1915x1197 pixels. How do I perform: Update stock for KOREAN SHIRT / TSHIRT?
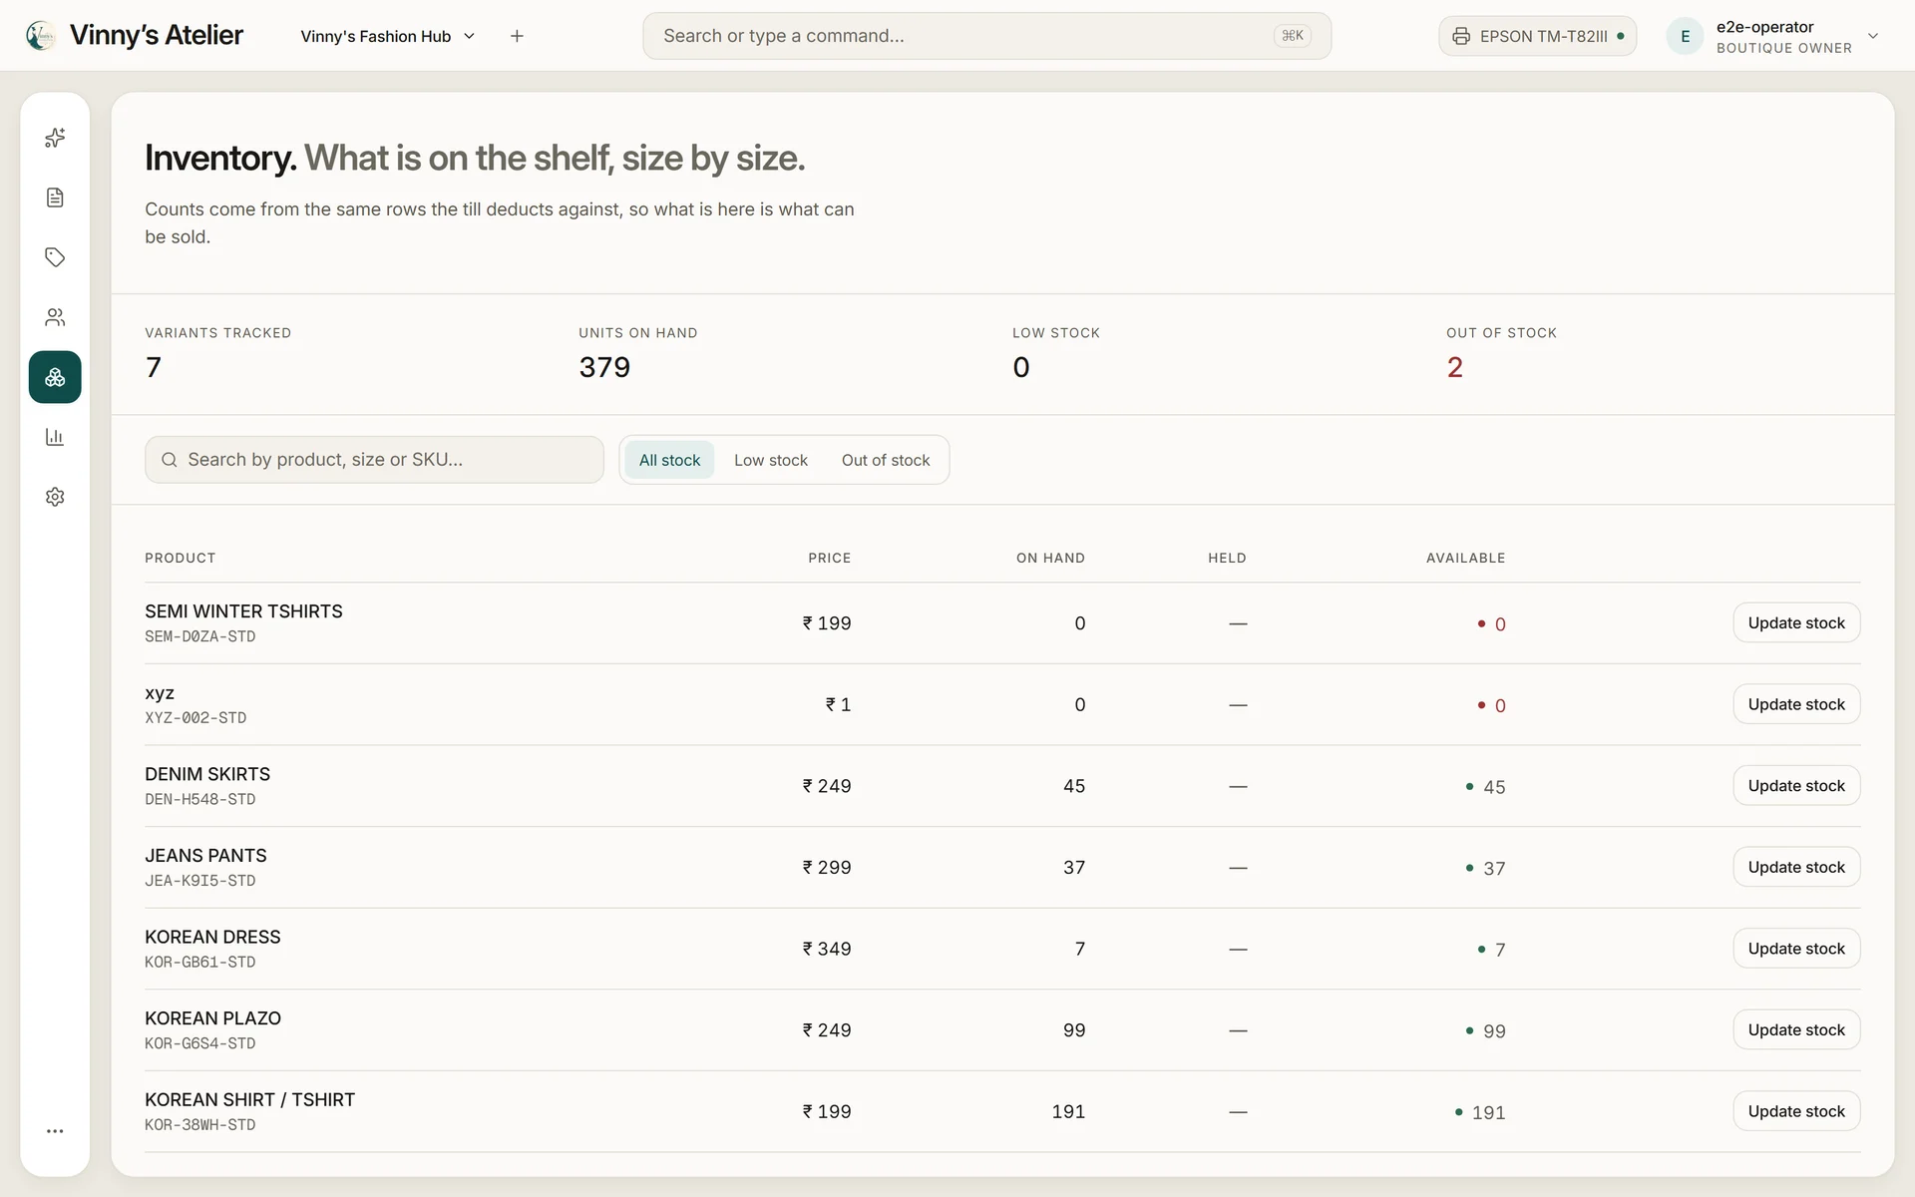point(1796,1111)
